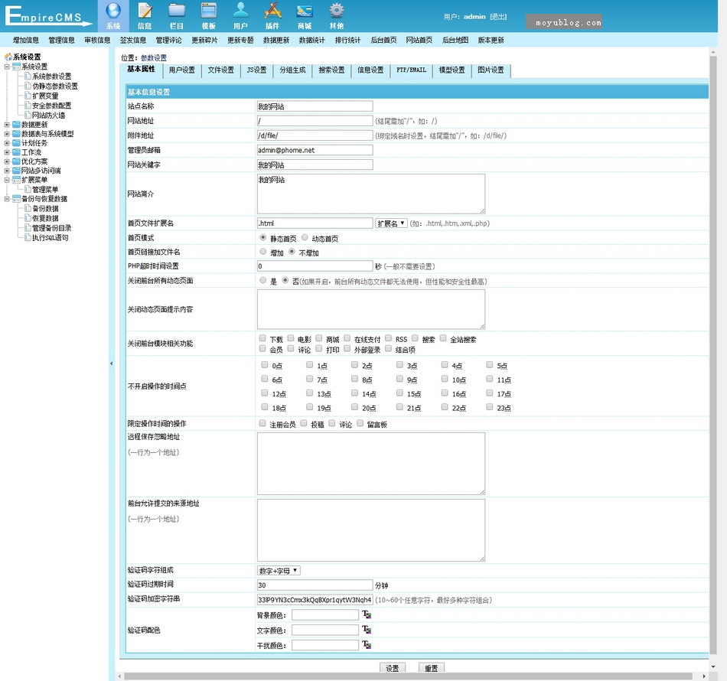
Task: Open color picker for 干扰颜色
Action: coord(367,645)
